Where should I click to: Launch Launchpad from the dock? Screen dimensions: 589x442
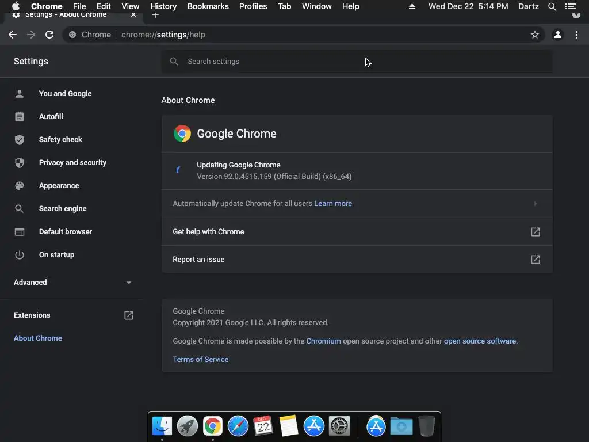(x=187, y=426)
